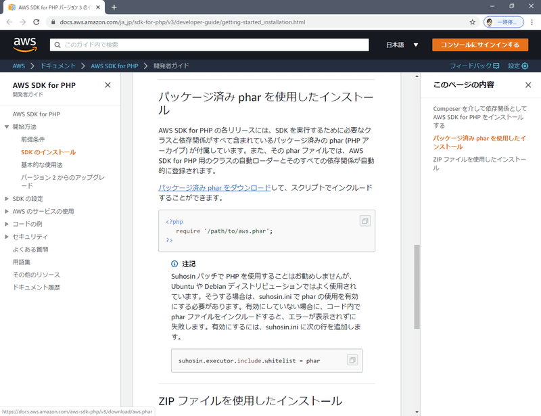Image resolution: width=541 pixels, height=416 pixels.
Task: Expand the コードの例 section
Action: coord(7,224)
